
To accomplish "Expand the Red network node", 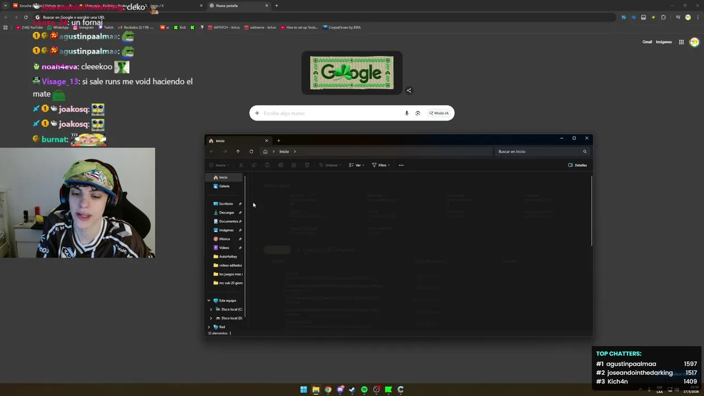I will (x=209, y=327).
